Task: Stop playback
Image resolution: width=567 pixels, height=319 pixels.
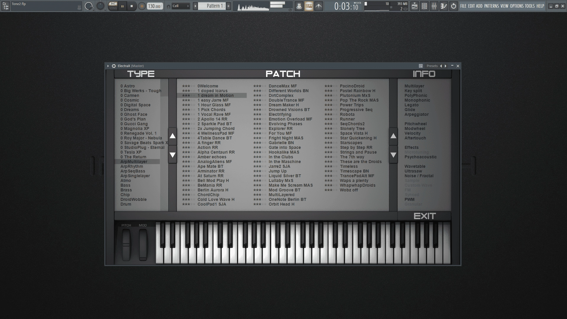Action: point(132,6)
